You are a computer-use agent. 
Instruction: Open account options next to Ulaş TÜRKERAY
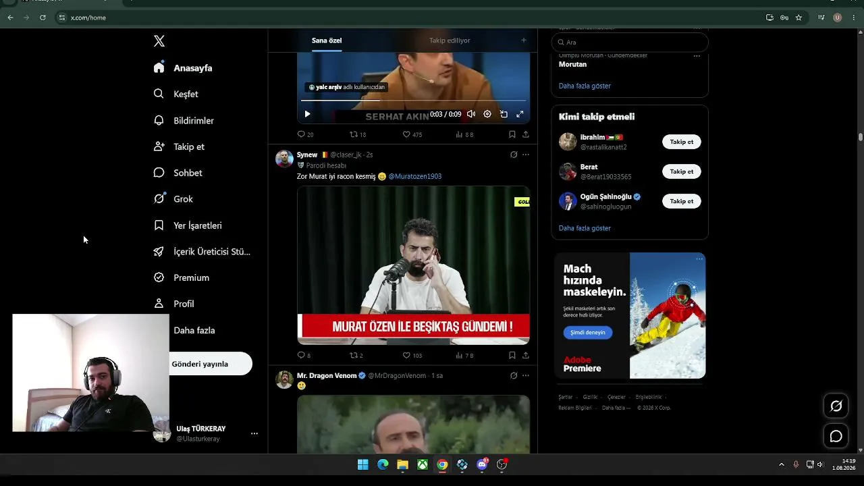(x=254, y=433)
